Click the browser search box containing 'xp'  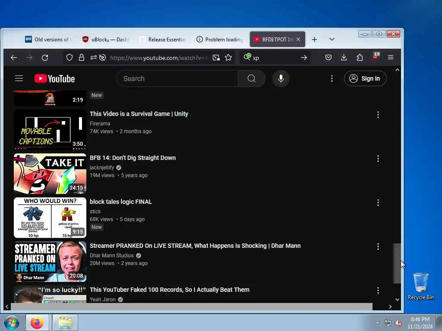[x=275, y=58]
